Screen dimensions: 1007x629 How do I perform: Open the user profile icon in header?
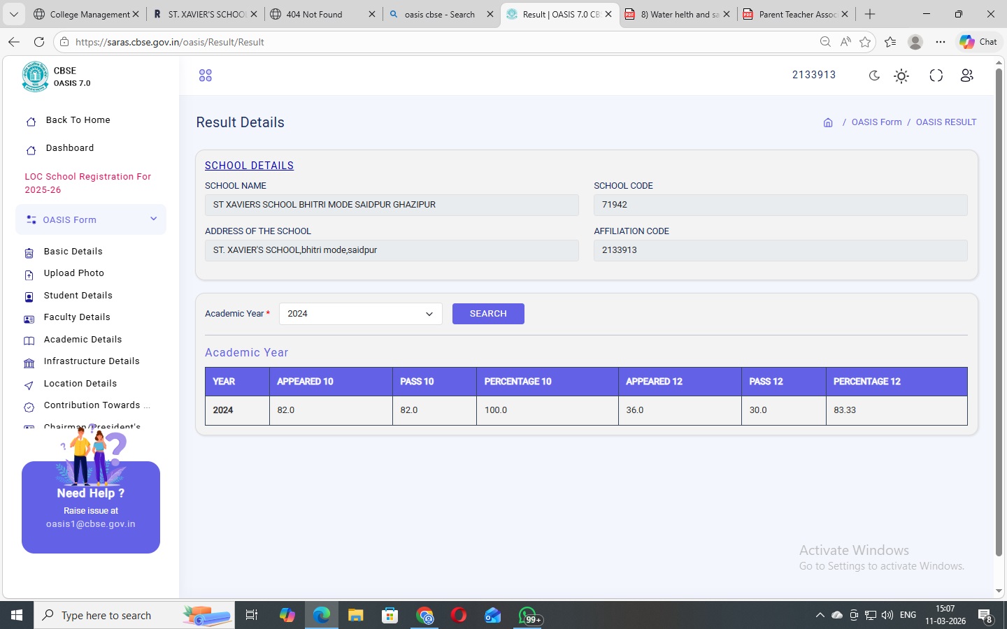966,75
